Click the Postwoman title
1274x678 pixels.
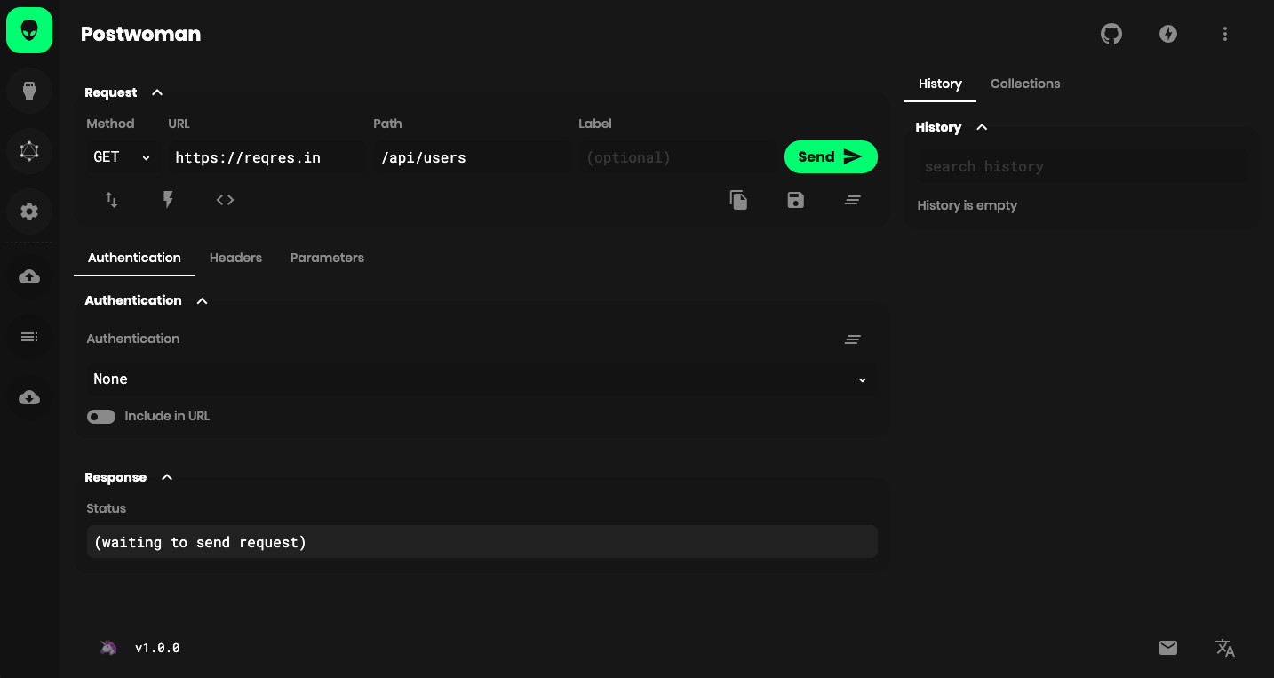(140, 34)
